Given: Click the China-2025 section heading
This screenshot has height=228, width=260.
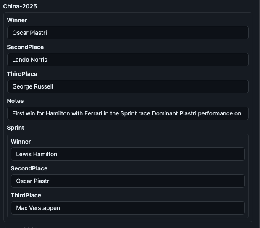Looking at the screenshot, I should point(20,6).
